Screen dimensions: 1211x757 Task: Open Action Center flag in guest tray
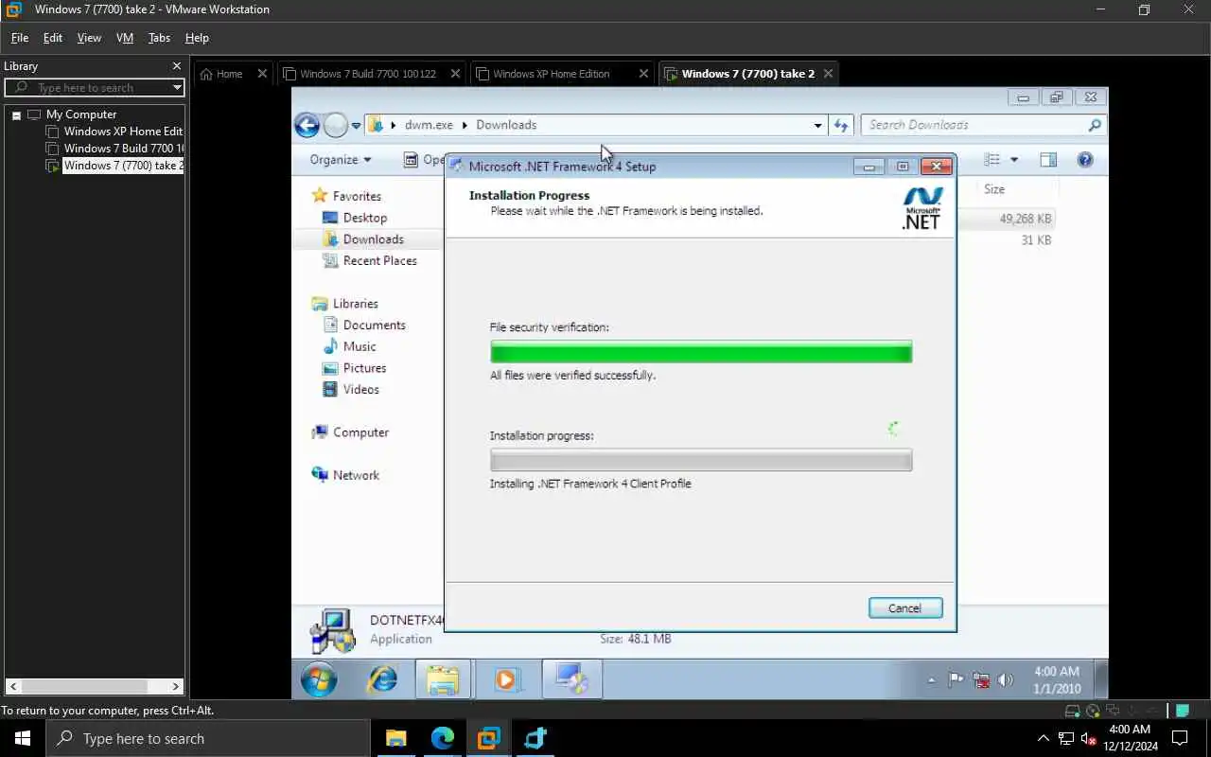tap(956, 680)
